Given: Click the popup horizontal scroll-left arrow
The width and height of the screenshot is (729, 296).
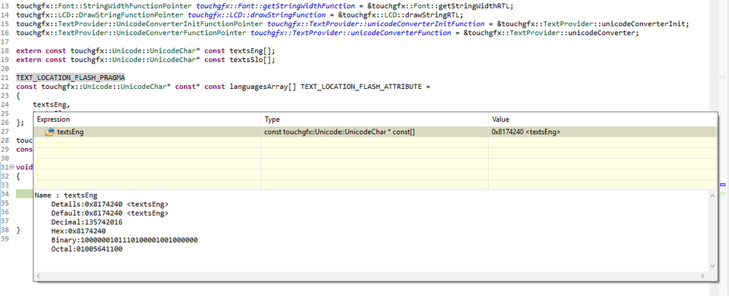Looking at the screenshot, I should [39, 276].
